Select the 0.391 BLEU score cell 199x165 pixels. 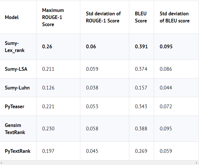tap(141, 47)
